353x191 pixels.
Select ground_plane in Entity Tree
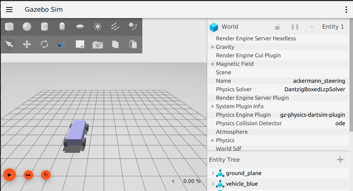(x=244, y=173)
